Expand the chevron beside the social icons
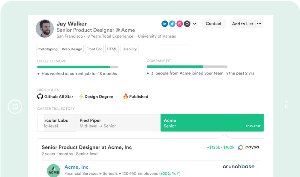This screenshot has width=300, height=177. tap(194, 24)
